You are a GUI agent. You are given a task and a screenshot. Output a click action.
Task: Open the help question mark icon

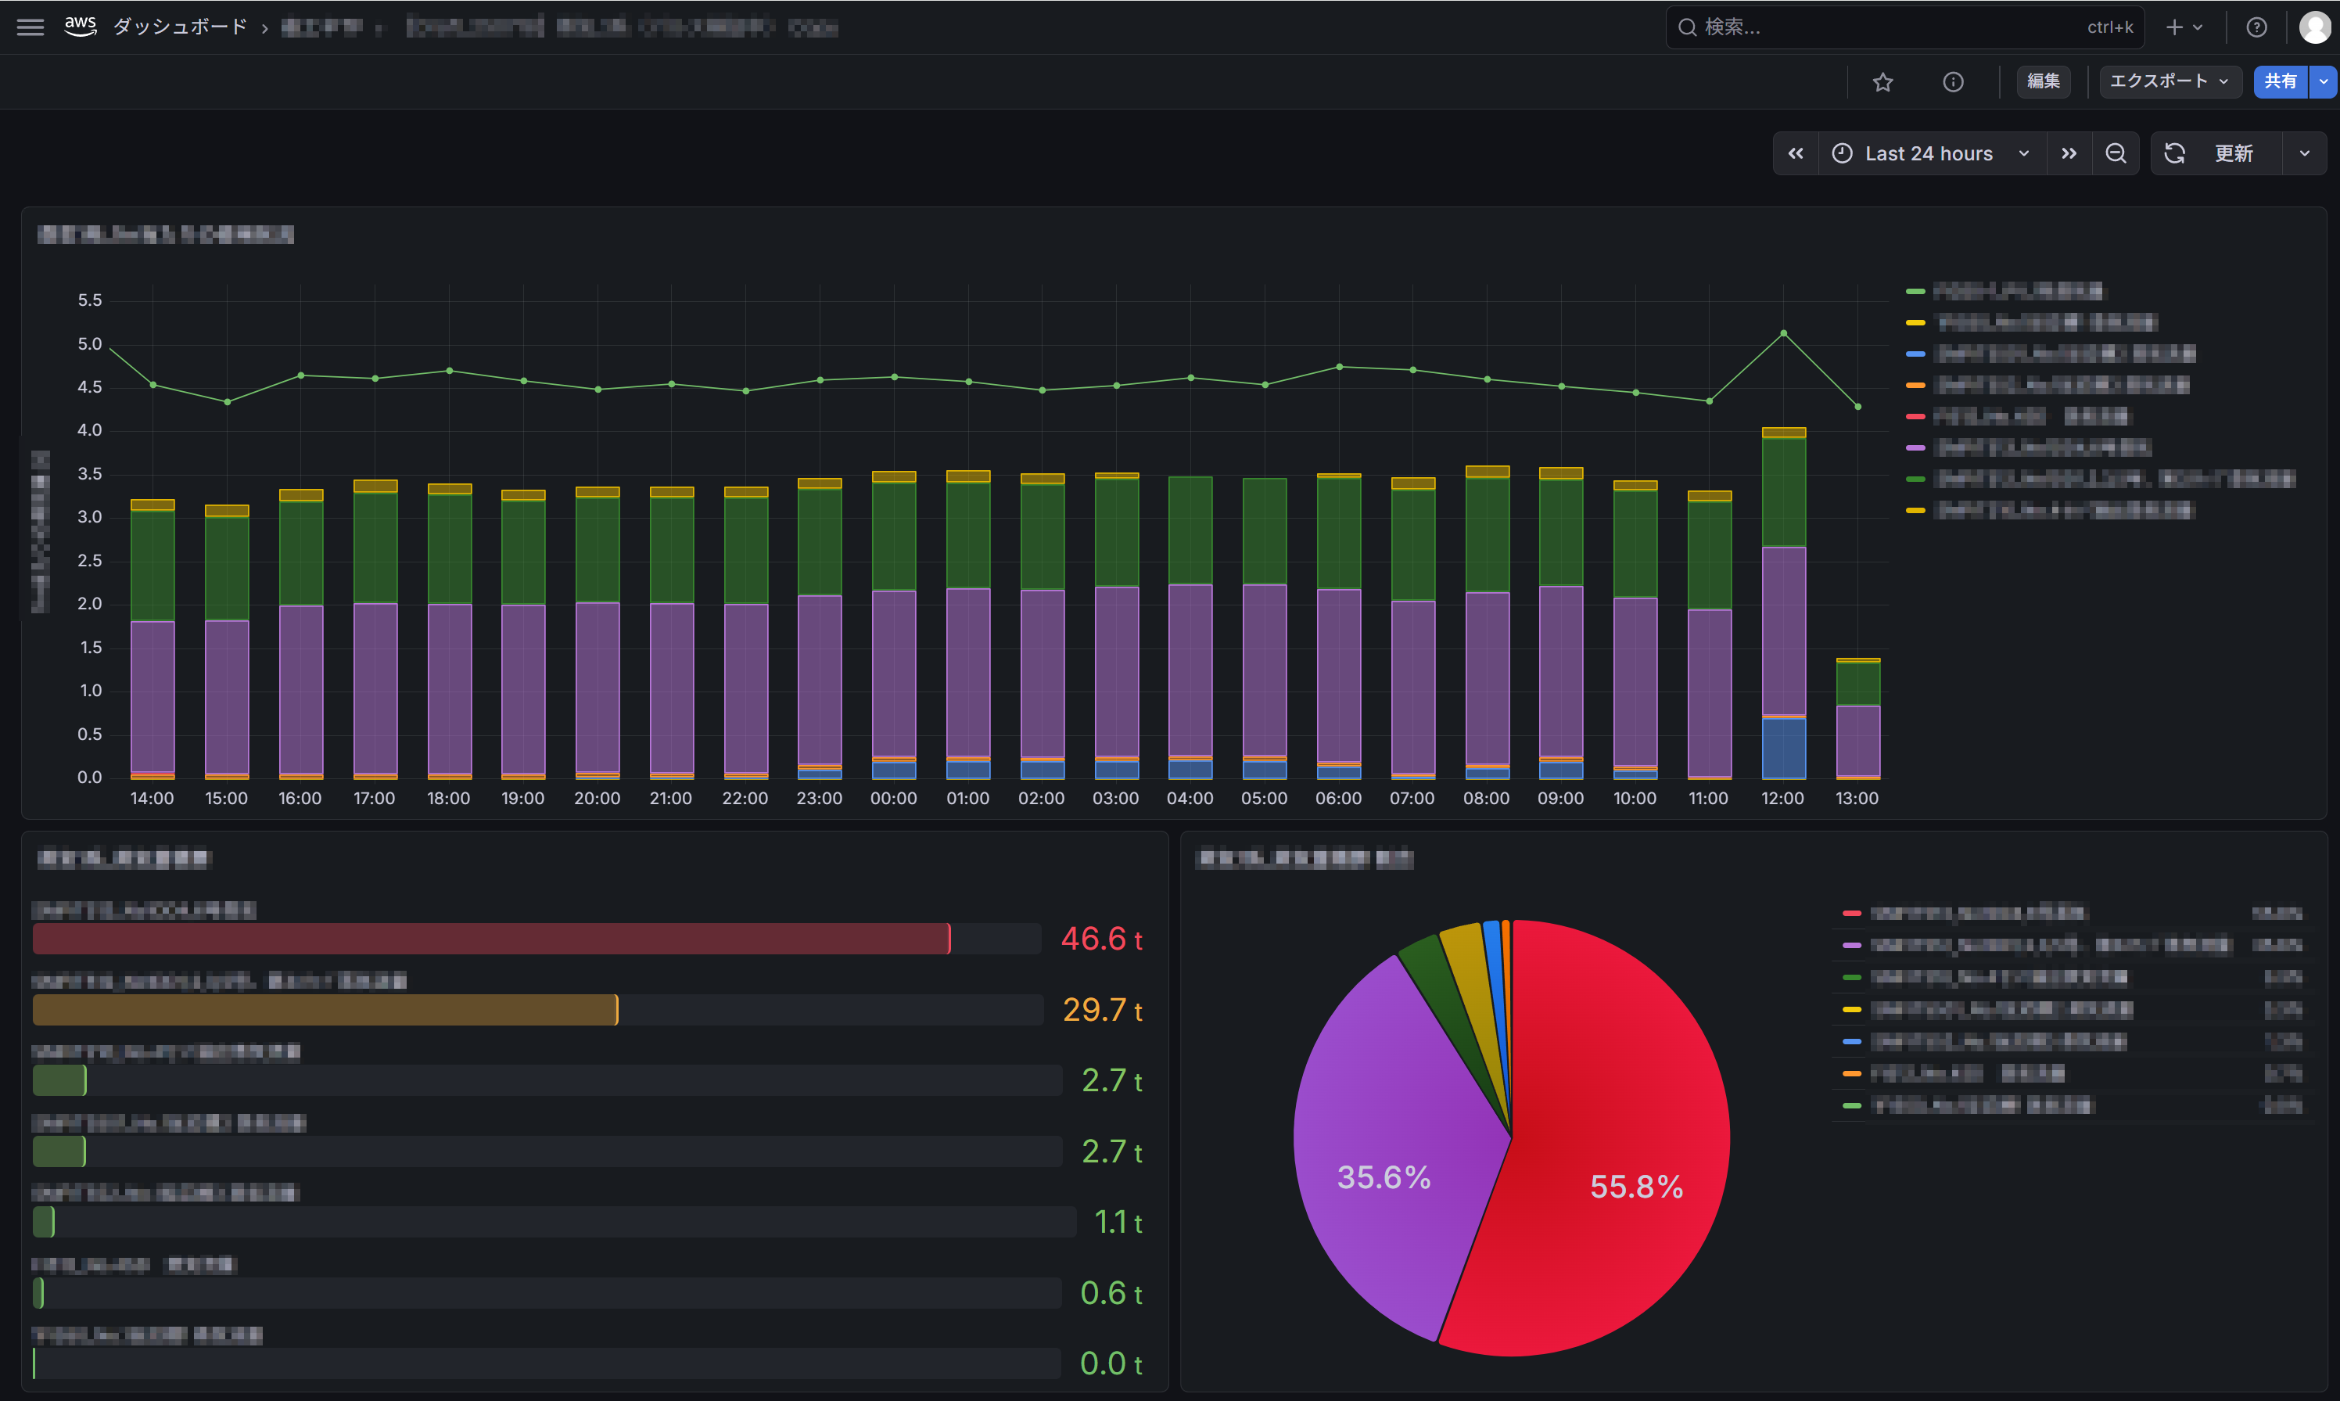click(2256, 27)
